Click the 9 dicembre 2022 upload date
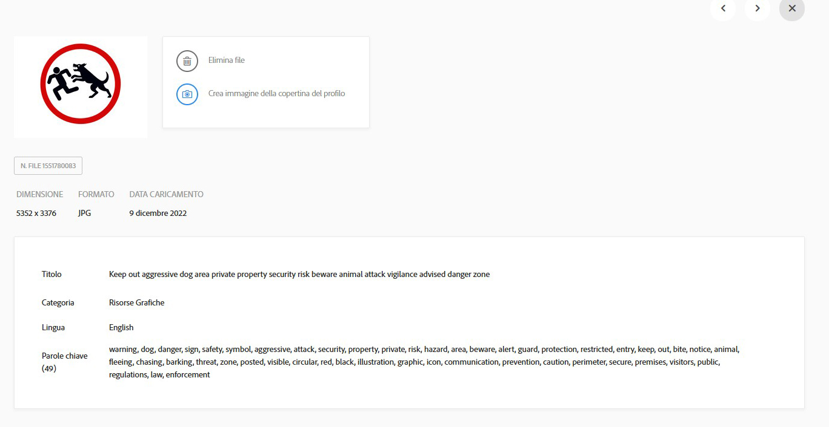829x427 pixels. (158, 213)
